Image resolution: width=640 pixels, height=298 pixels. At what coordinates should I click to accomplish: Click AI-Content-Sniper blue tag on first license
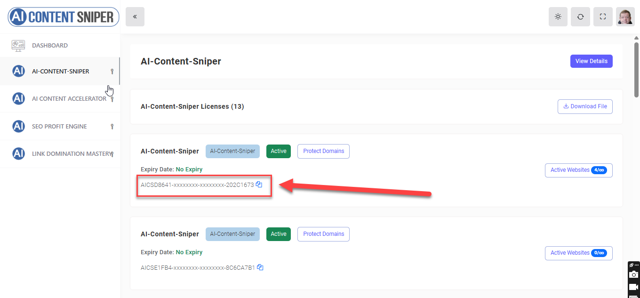coord(232,151)
